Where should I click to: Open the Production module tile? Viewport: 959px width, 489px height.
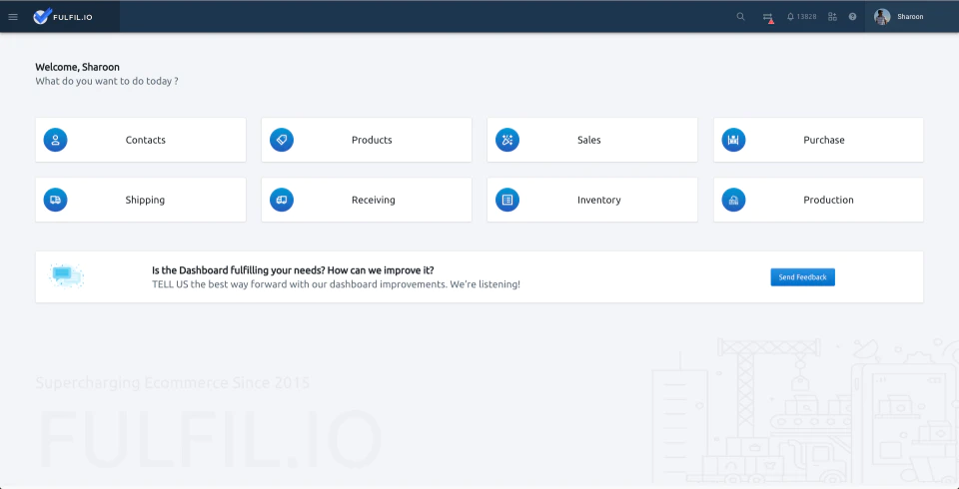click(818, 200)
